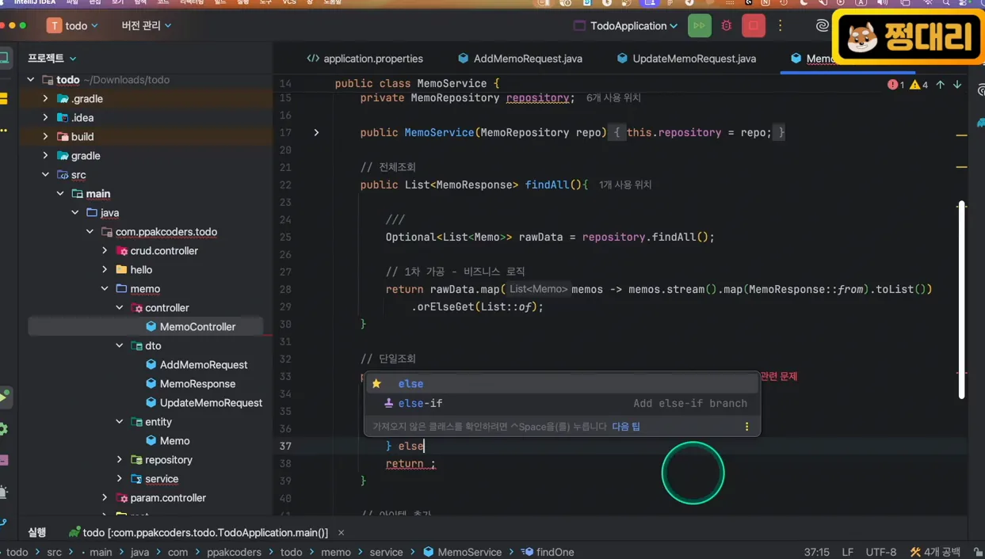Open the 버전 관리 dropdown

tap(147, 26)
